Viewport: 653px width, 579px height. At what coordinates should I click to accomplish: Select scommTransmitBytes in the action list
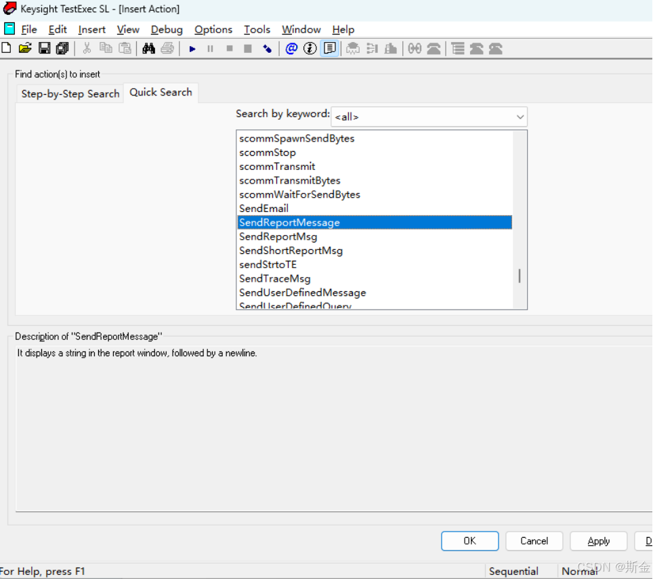[x=375, y=181]
